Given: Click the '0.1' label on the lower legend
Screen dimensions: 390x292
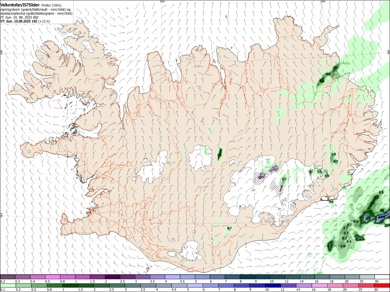Looking at the screenshot, I should [x=2, y=290].
